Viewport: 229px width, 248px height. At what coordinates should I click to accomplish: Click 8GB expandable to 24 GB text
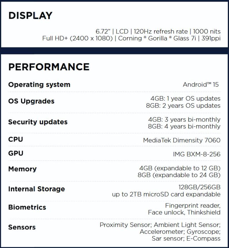[x=179, y=175]
